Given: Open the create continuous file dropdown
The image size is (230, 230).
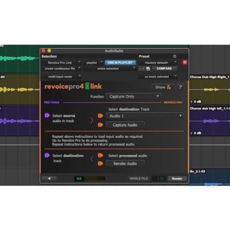Looking at the screenshot, I should click(x=62, y=68).
